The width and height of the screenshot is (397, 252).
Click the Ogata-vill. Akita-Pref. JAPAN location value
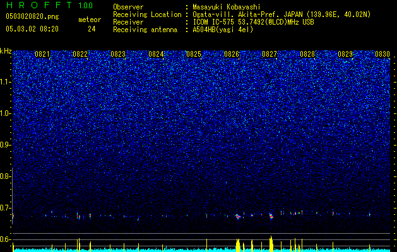pos(281,14)
